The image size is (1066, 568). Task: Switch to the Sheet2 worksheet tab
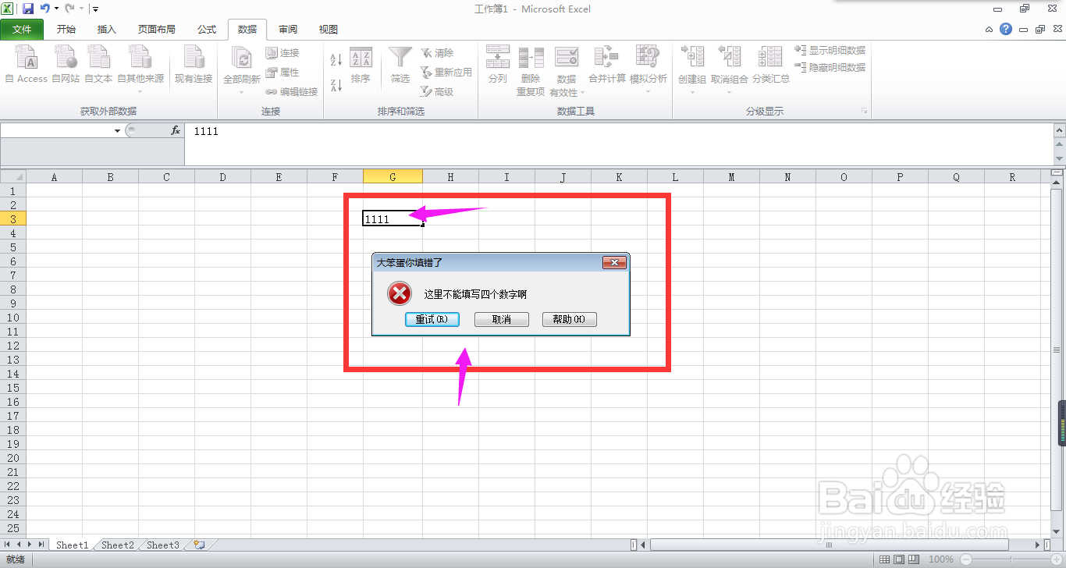coord(116,545)
